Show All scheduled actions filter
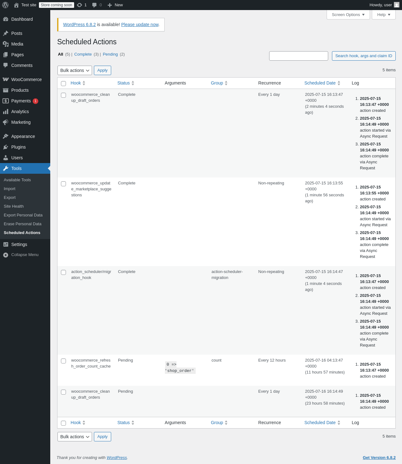 [x=61, y=54]
